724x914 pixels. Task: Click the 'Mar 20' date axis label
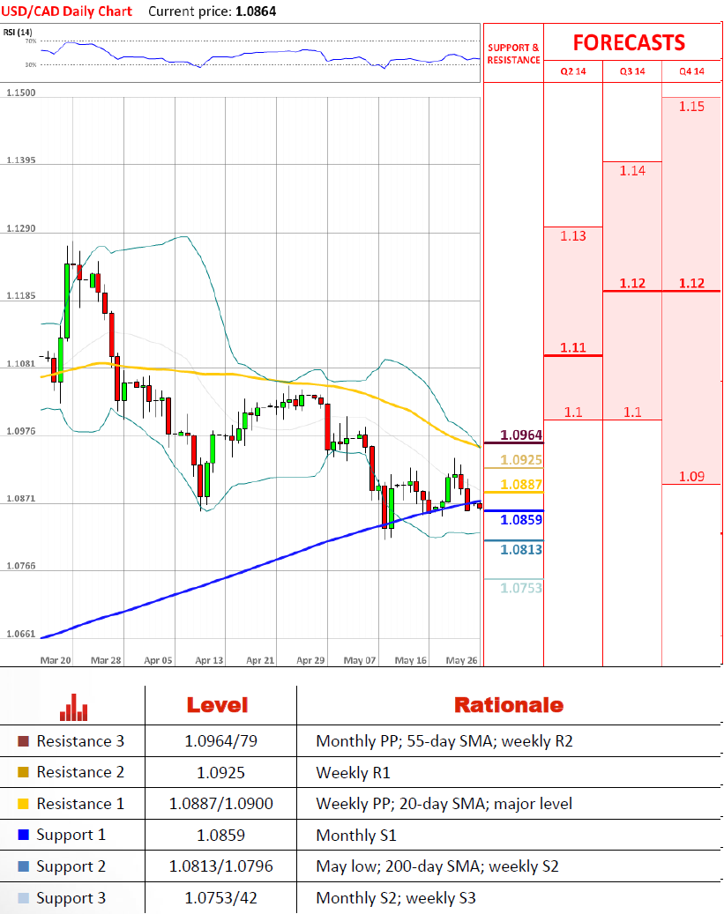(56, 660)
